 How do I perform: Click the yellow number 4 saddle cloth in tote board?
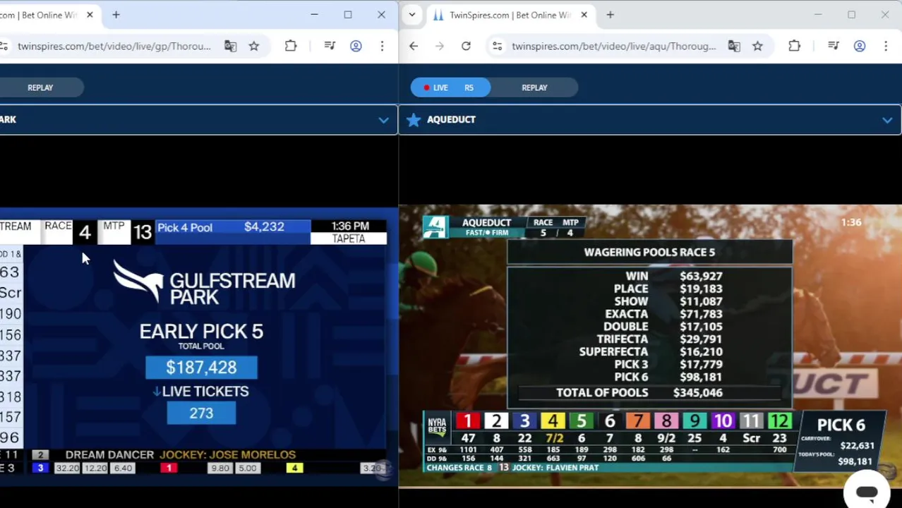pyautogui.click(x=553, y=421)
